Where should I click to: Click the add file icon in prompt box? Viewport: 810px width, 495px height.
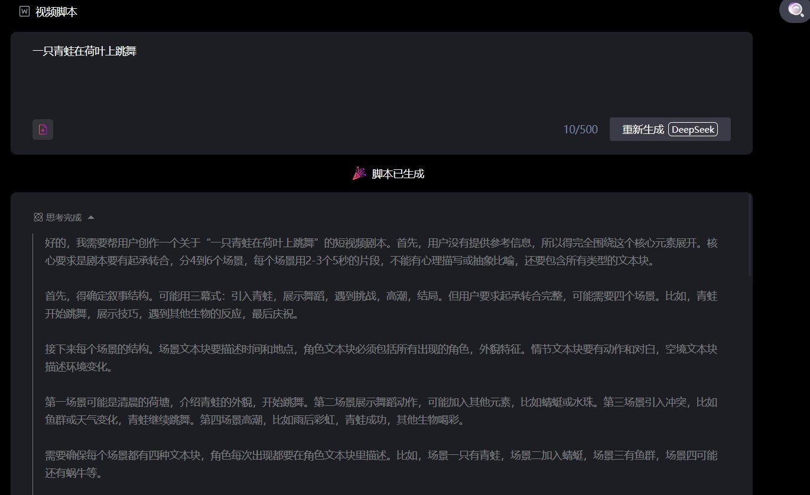coord(43,130)
